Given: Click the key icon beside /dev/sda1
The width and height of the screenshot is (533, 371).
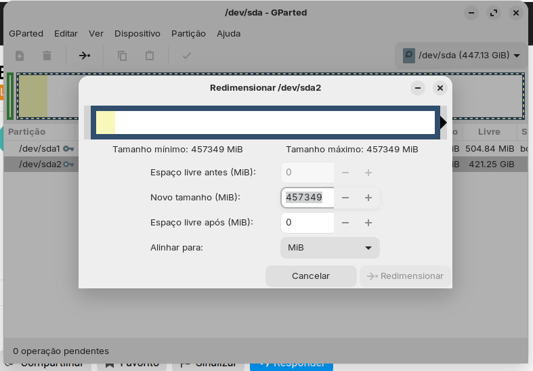Looking at the screenshot, I should 68,148.
